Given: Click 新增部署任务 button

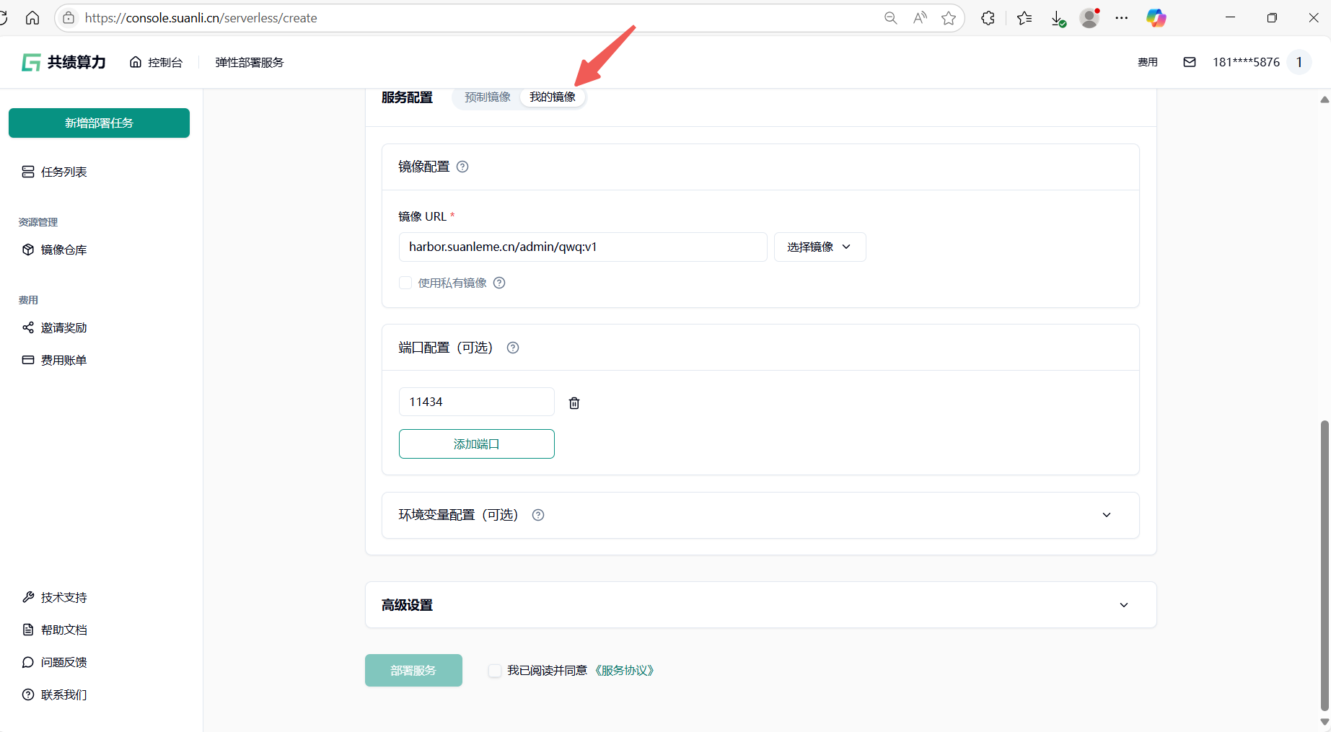Looking at the screenshot, I should 99,123.
